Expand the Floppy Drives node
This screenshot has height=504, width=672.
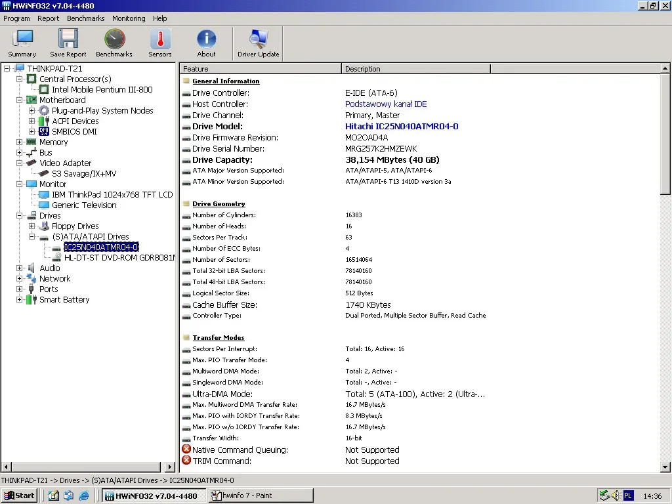tap(31, 226)
